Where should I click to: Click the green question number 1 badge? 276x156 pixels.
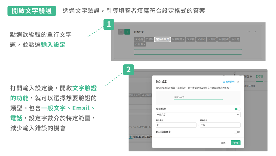pyautogui.click(x=127, y=32)
